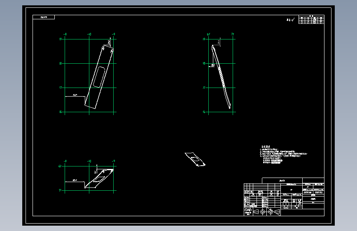Click the technical requirements notes block
Image resolution: width=357 pixels, height=231 pixels.
pos(283,155)
